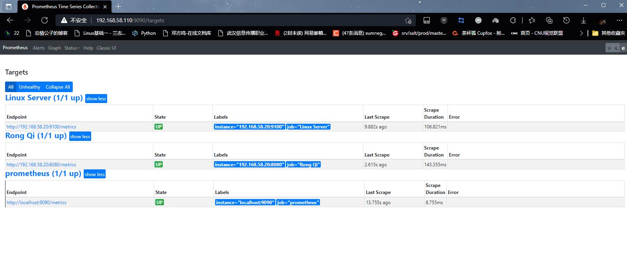Viewport: 627px width, 274px height.
Task: Click the user profile avatar
Action: (x=602, y=21)
